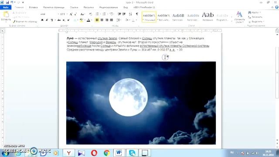The image size is (279, 157).
Task: Open the paragraph borders dropdown
Action: 136,20
